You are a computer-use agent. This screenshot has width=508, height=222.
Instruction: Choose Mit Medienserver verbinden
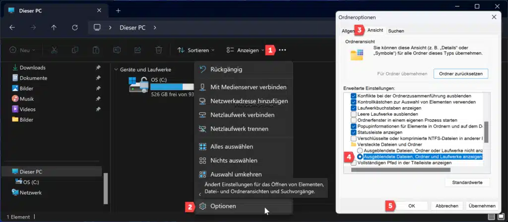(x=243, y=87)
